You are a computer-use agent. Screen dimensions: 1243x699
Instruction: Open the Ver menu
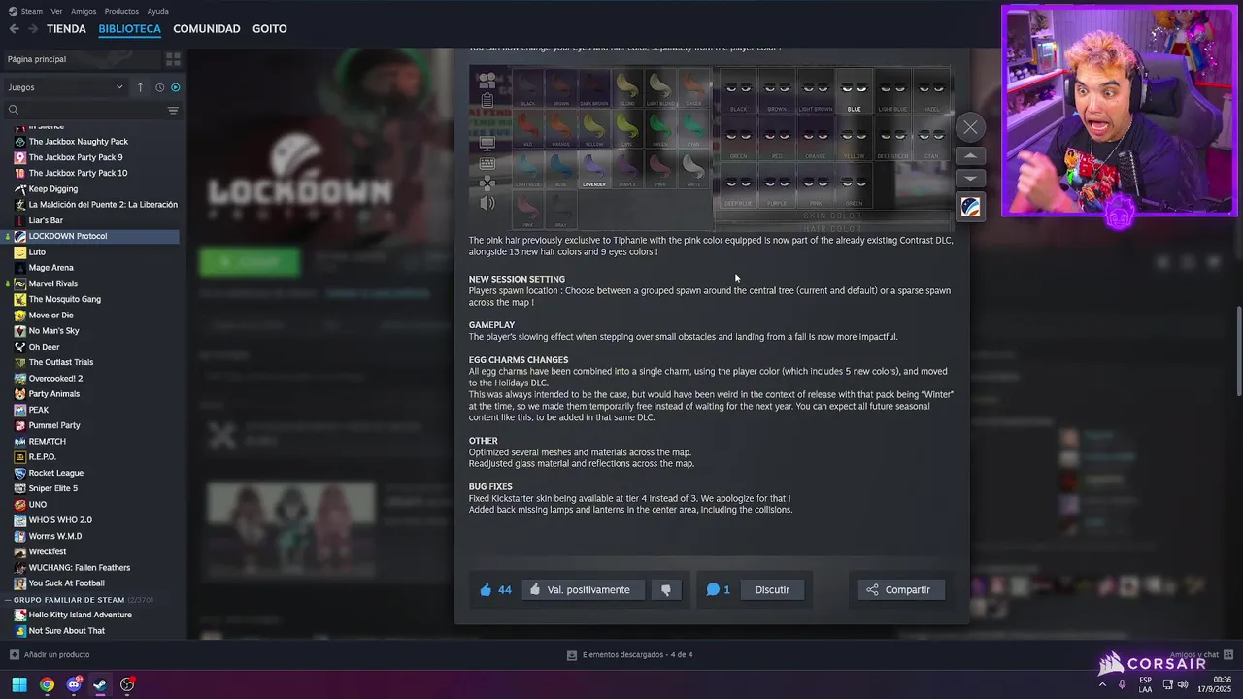pos(56,11)
